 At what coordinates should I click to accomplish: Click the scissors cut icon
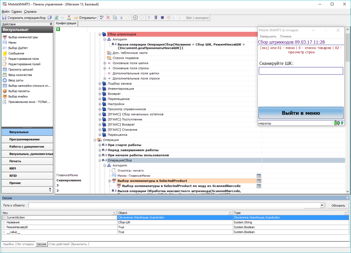121,18
